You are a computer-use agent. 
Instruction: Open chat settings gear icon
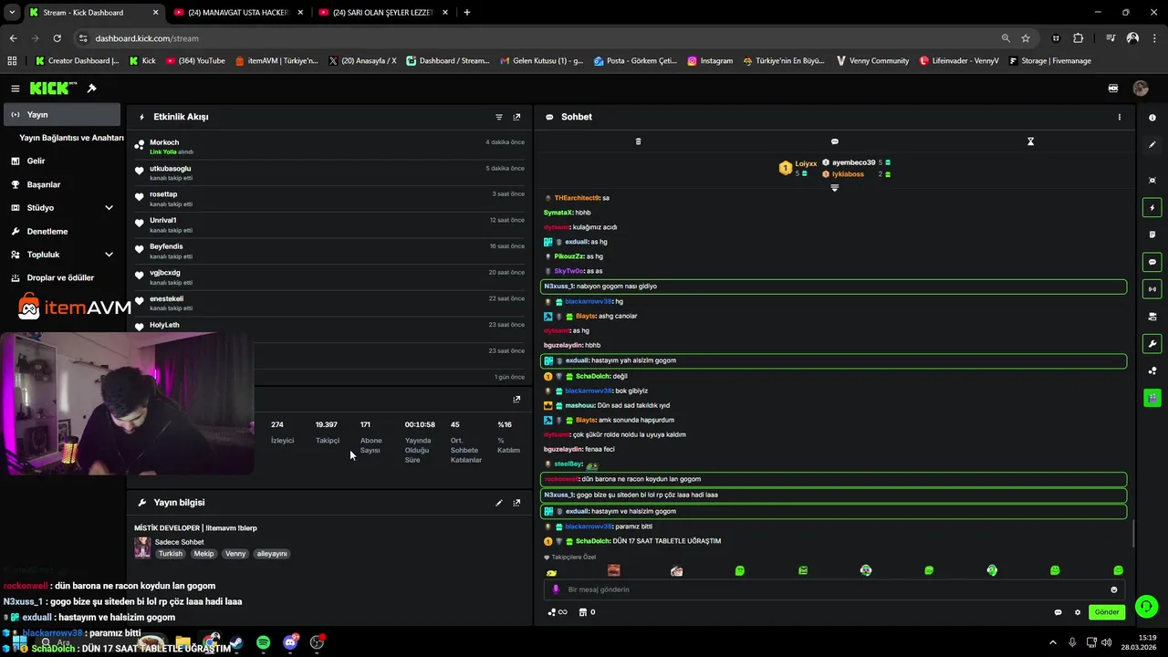click(1078, 612)
